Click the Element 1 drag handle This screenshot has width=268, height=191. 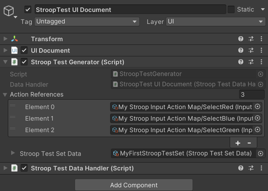click(x=13, y=117)
